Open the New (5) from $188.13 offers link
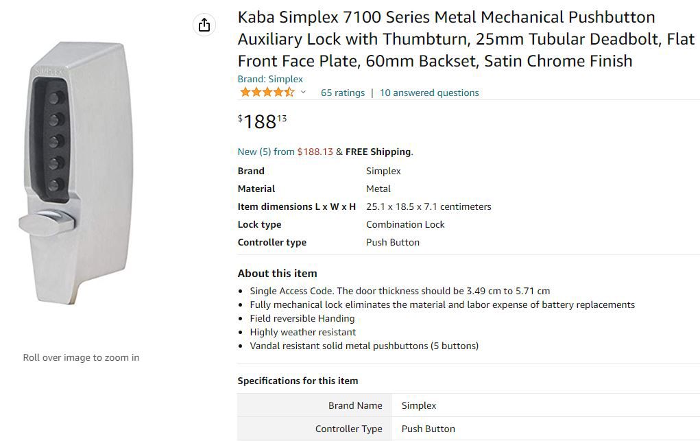The image size is (700, 441). 285,152
